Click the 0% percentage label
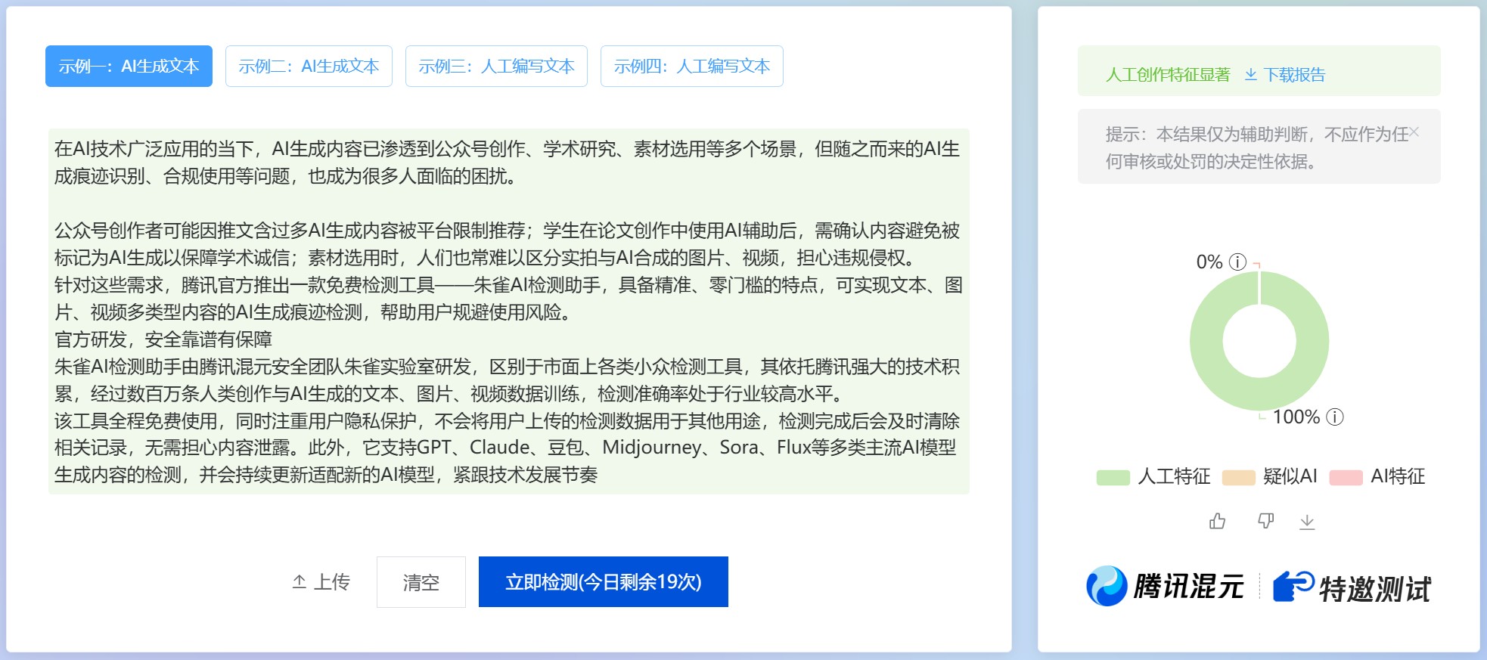This screenshot has height=660, width=1487. coord(1209,262)
